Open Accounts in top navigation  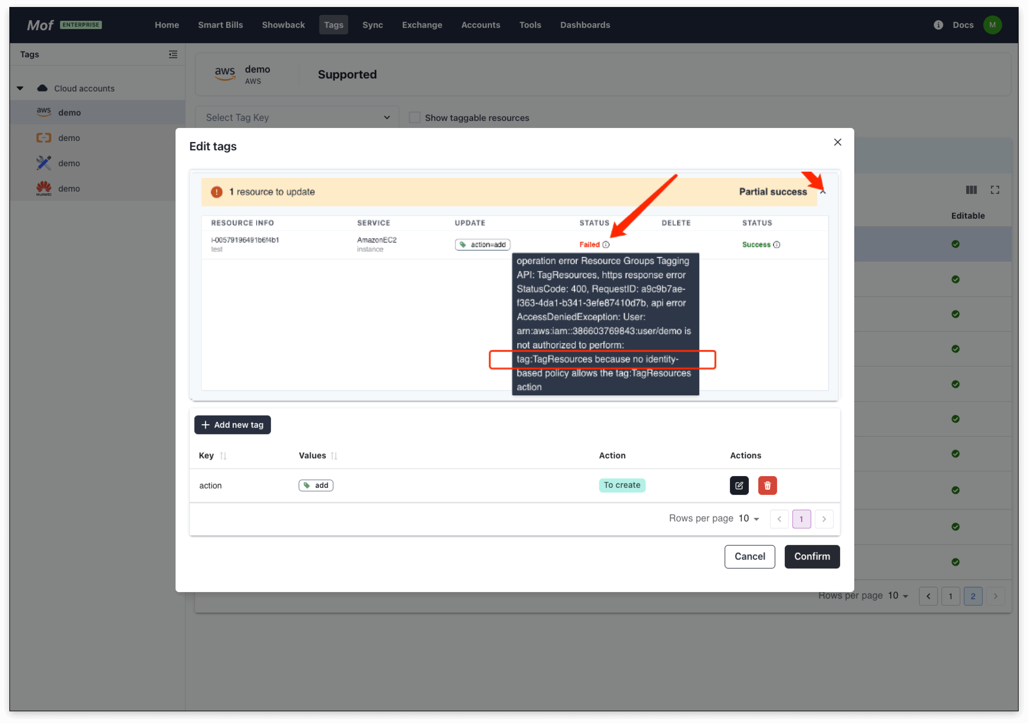click(x=480, y=25)
